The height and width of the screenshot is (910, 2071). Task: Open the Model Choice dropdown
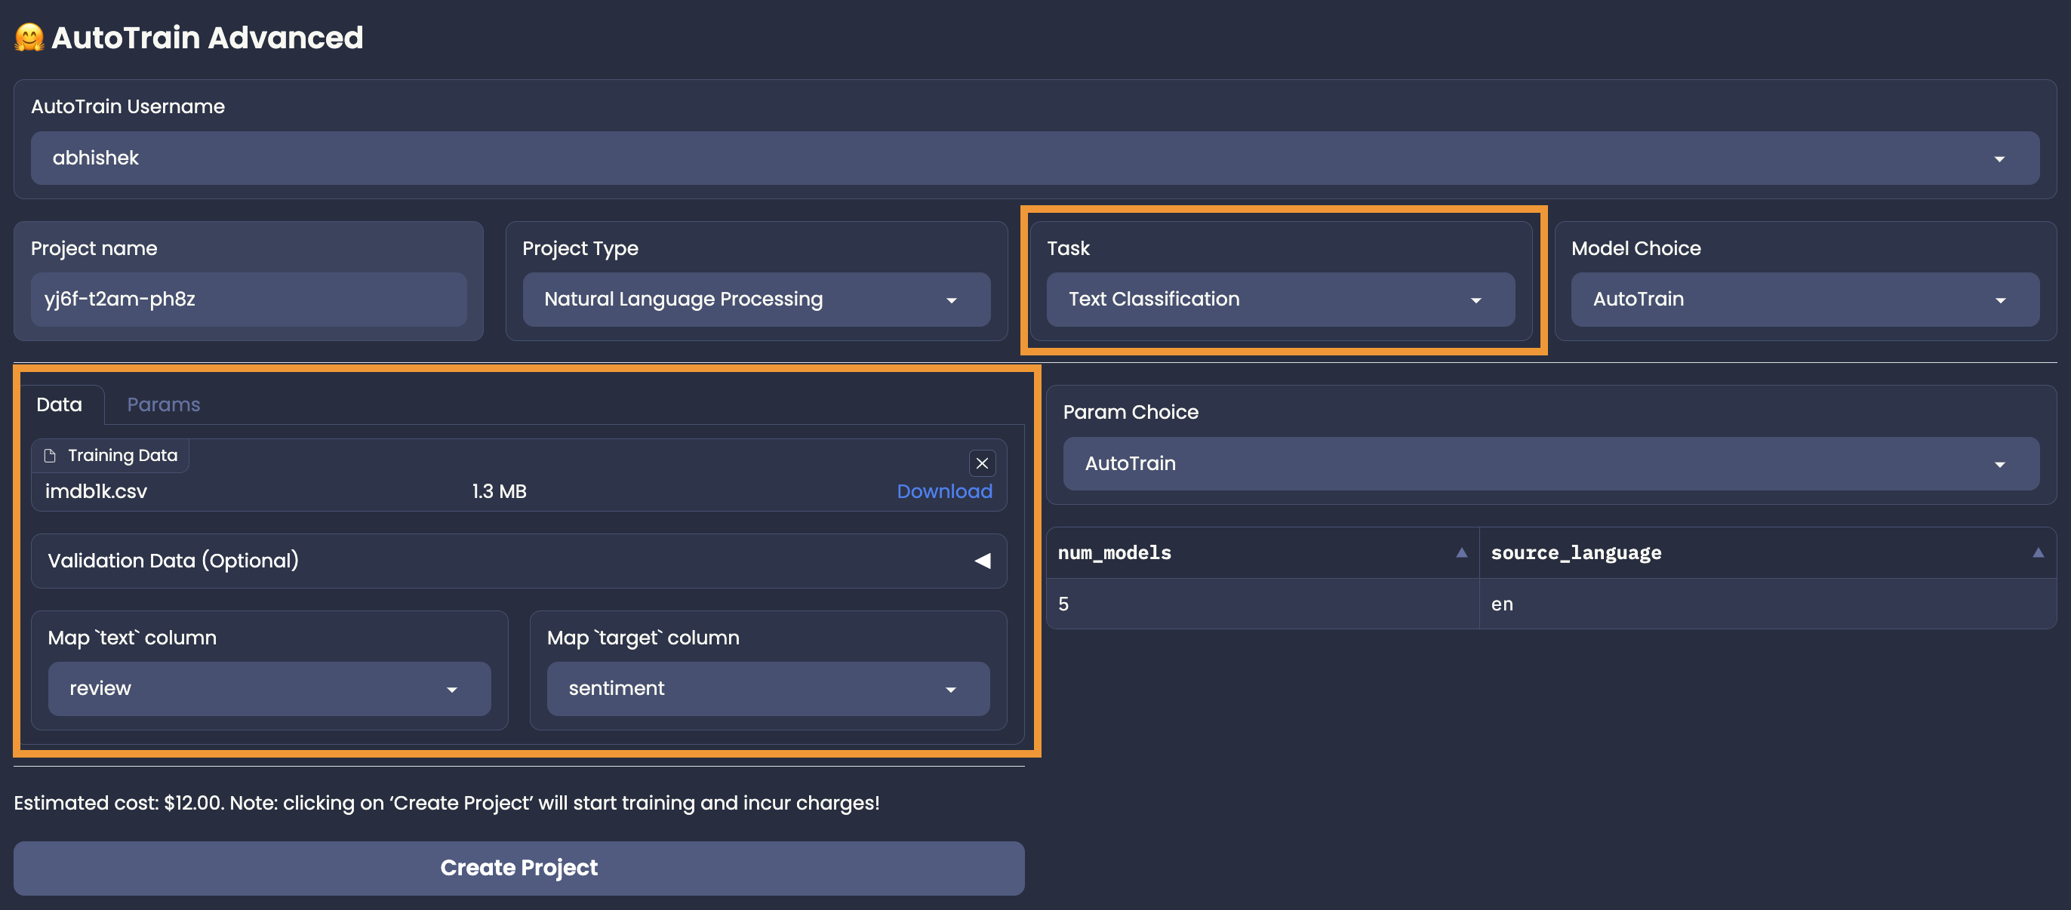pos(1999,300)
